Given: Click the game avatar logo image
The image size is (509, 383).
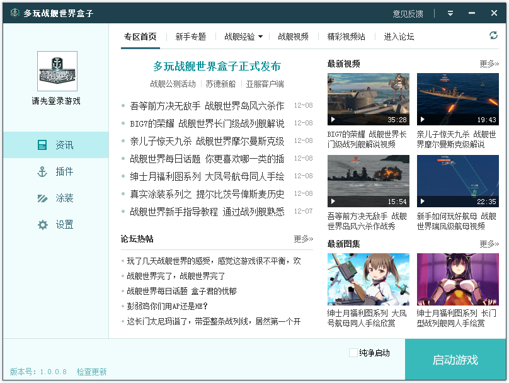Looking at the screenshot, I should tap(57, 71).
